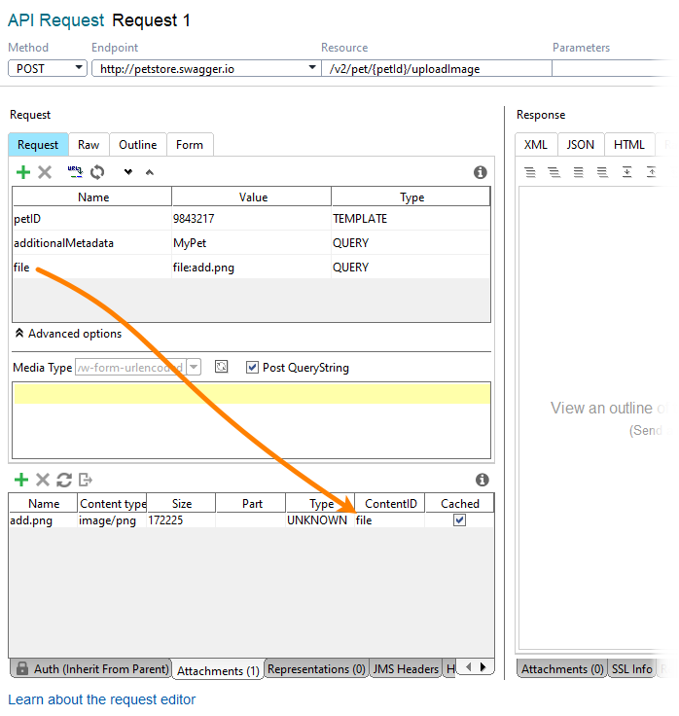
Task: Open the response XML tab
Action: click(x=536, y=145)
